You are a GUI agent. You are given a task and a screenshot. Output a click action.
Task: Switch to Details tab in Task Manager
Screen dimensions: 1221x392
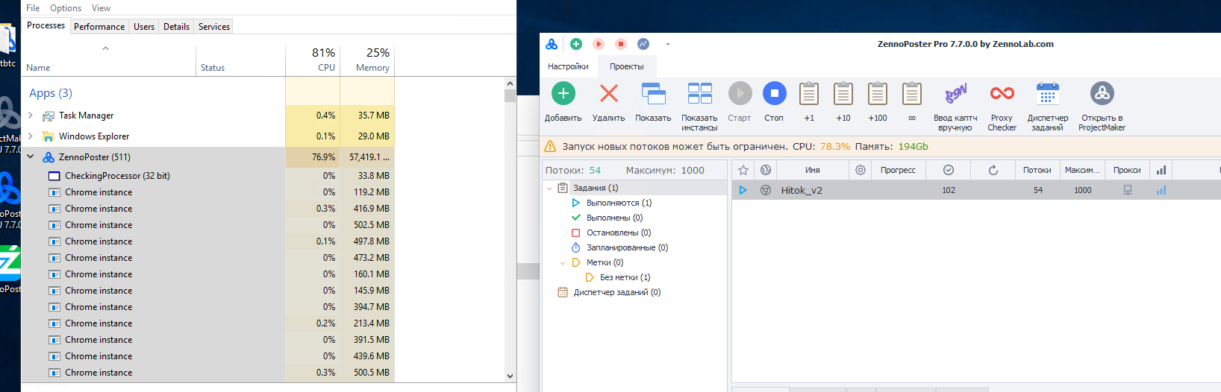tap(176, 26)
